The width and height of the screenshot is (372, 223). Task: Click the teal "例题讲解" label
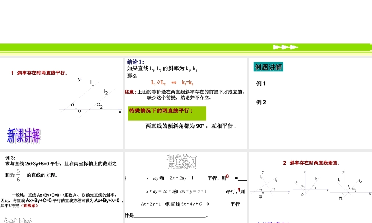tap(268, 67)
